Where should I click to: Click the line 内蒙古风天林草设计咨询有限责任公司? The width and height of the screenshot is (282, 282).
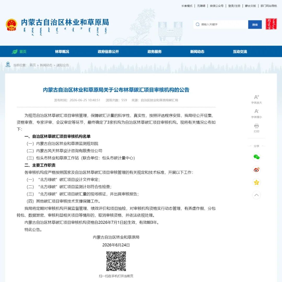[69, 151]
